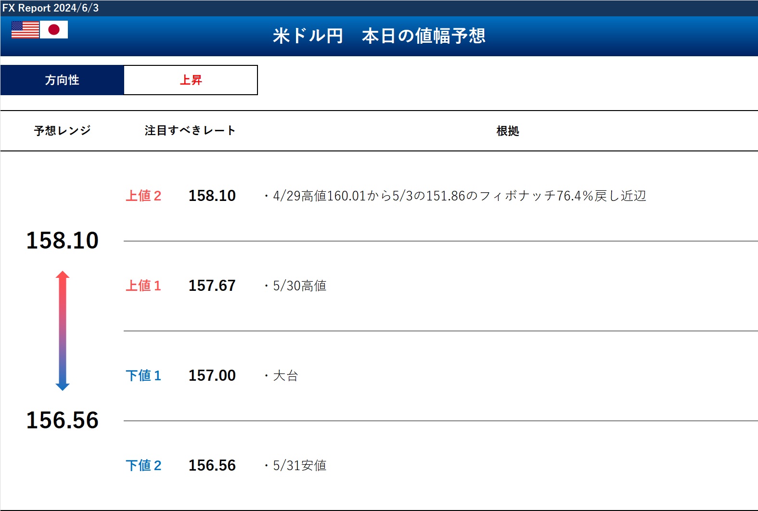This screenshot has height=511, width=758.
Task: Select the 下値１ label
Action: (x=143, y=376)
